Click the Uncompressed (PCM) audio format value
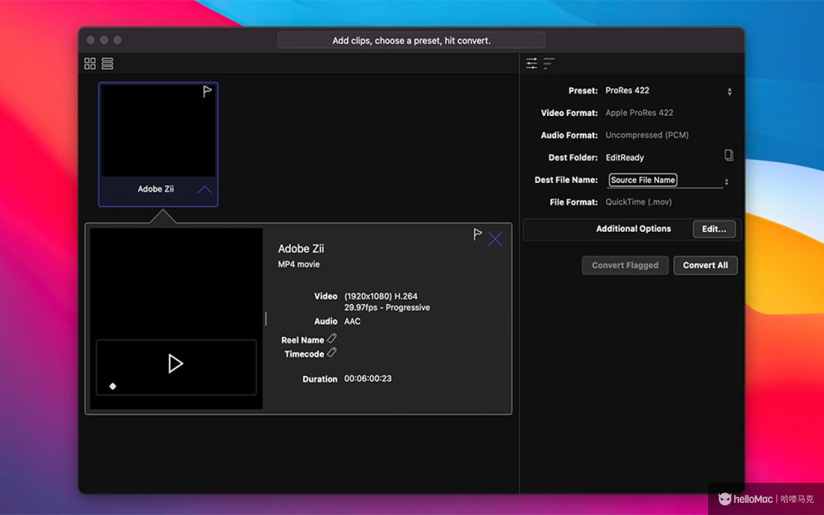824x515 pixels. pos(647,135)
